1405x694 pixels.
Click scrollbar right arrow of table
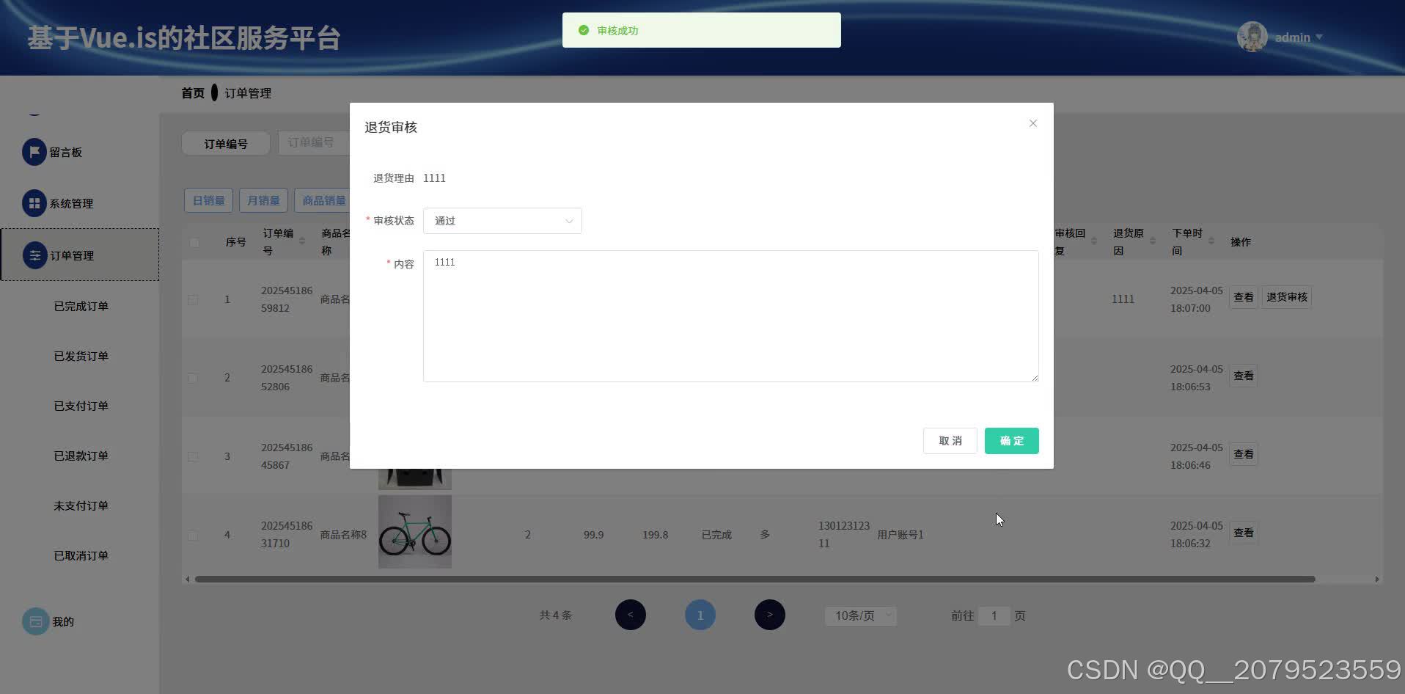[x=1377, y=579]
